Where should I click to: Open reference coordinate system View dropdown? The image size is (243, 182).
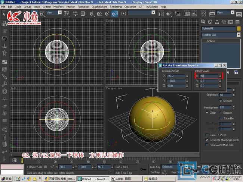(x=60, y=13)
